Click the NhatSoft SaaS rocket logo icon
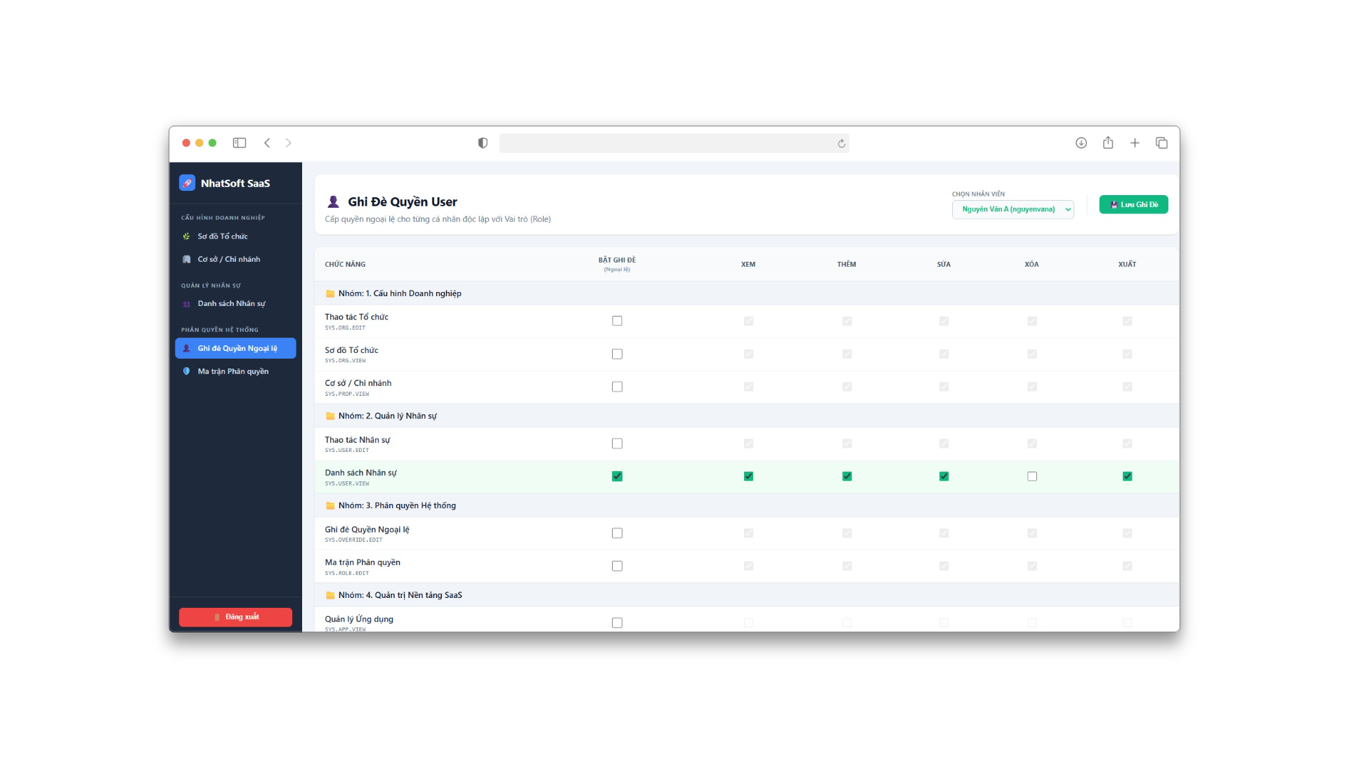This screenshot has width=1349, height=758. 187,183
